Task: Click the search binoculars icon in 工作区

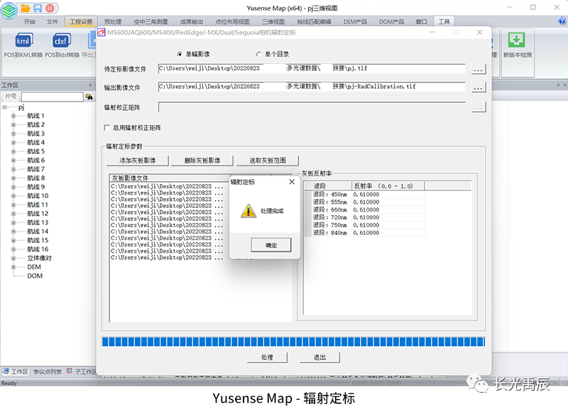Action: point(89,97)
